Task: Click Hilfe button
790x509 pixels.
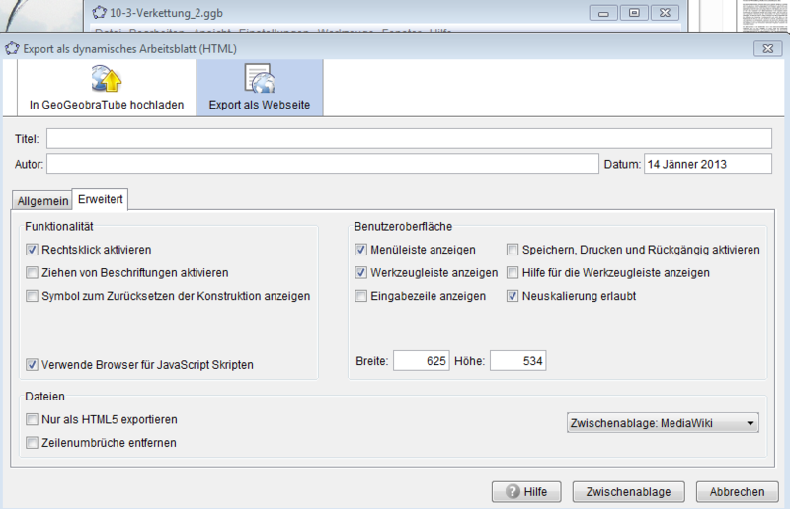Action: tap(526, 492)
